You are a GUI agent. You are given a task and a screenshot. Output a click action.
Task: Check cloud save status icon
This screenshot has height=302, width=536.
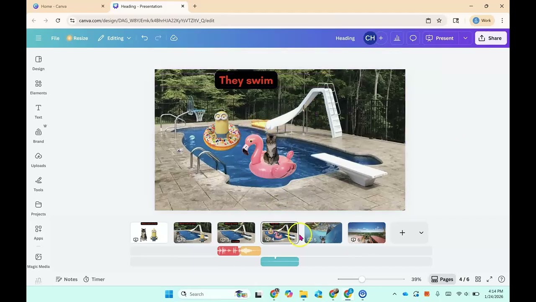(x=174, y=38)
